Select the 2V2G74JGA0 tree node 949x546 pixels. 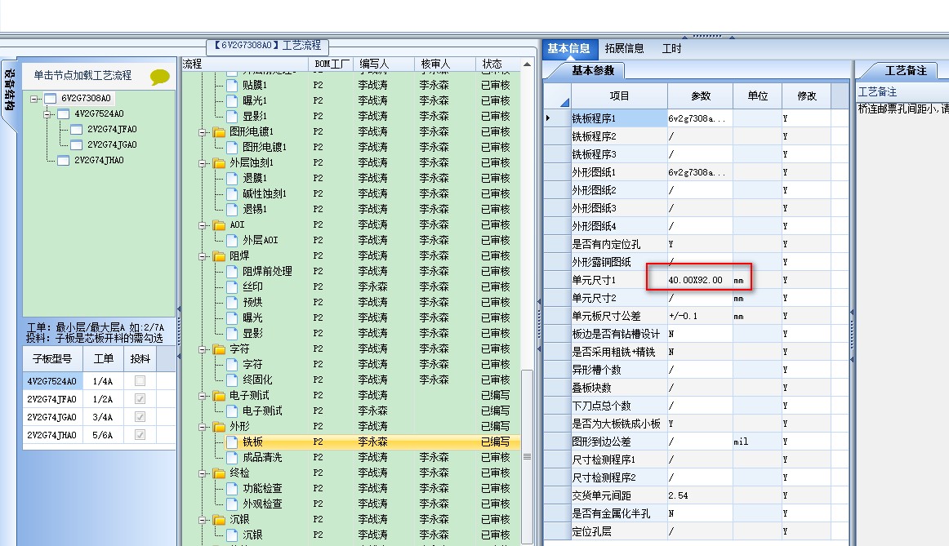(x=112, y=144)
